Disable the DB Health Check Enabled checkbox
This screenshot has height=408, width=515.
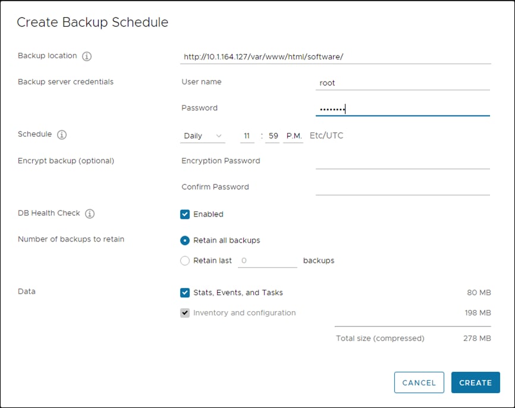point(184,214)
